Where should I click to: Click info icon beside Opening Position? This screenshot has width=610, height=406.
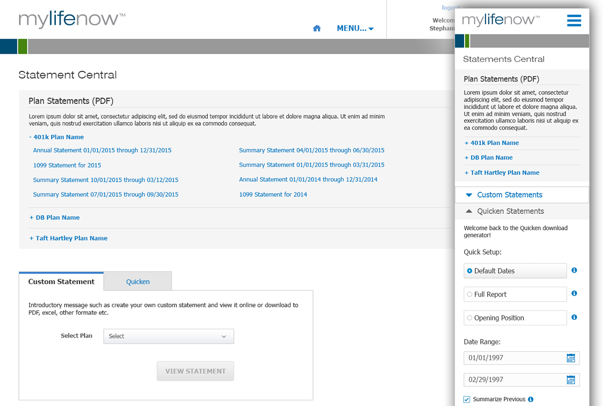click(x=574, y=317)
